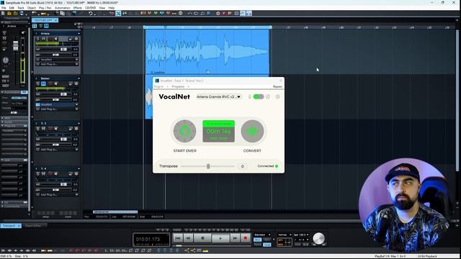
Task: Click the Open project folder icon
Action: pos(9,13)
